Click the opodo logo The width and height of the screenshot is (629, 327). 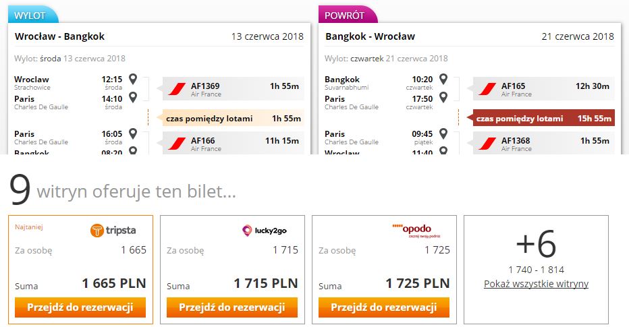[416, 231]
